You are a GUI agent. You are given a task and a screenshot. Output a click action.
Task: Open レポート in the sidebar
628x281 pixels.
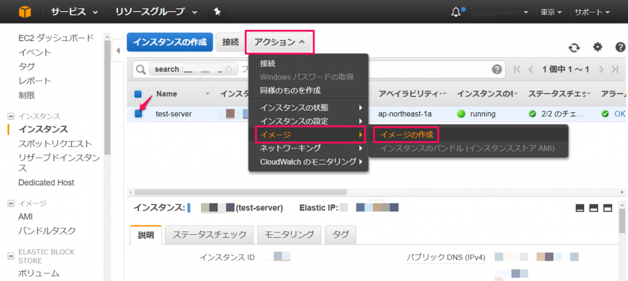35,82
